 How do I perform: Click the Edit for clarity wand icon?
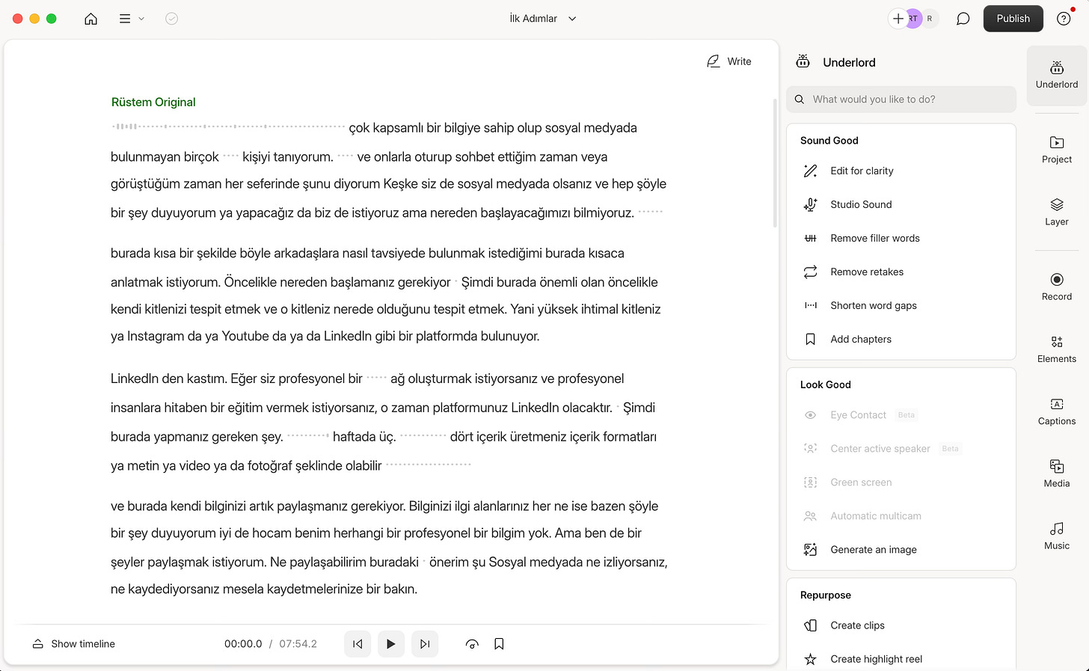point(810,171)
